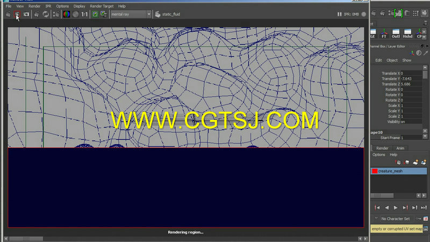Click the Remove Image icon
Viewport: 430px width, 242px height.
pos(104,15)
